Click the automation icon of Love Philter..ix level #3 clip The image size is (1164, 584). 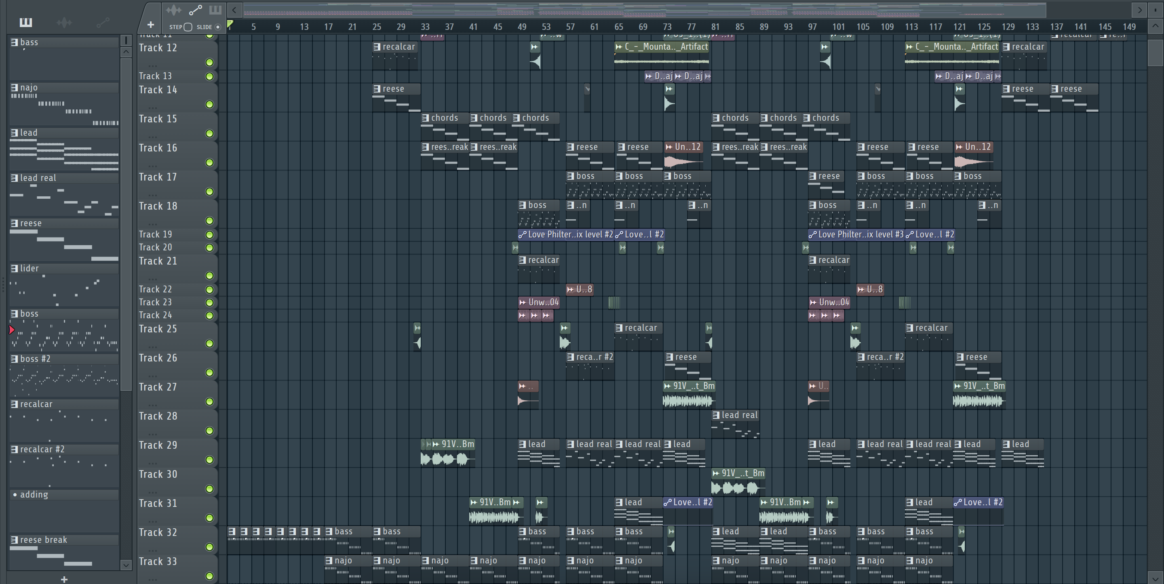812,234
